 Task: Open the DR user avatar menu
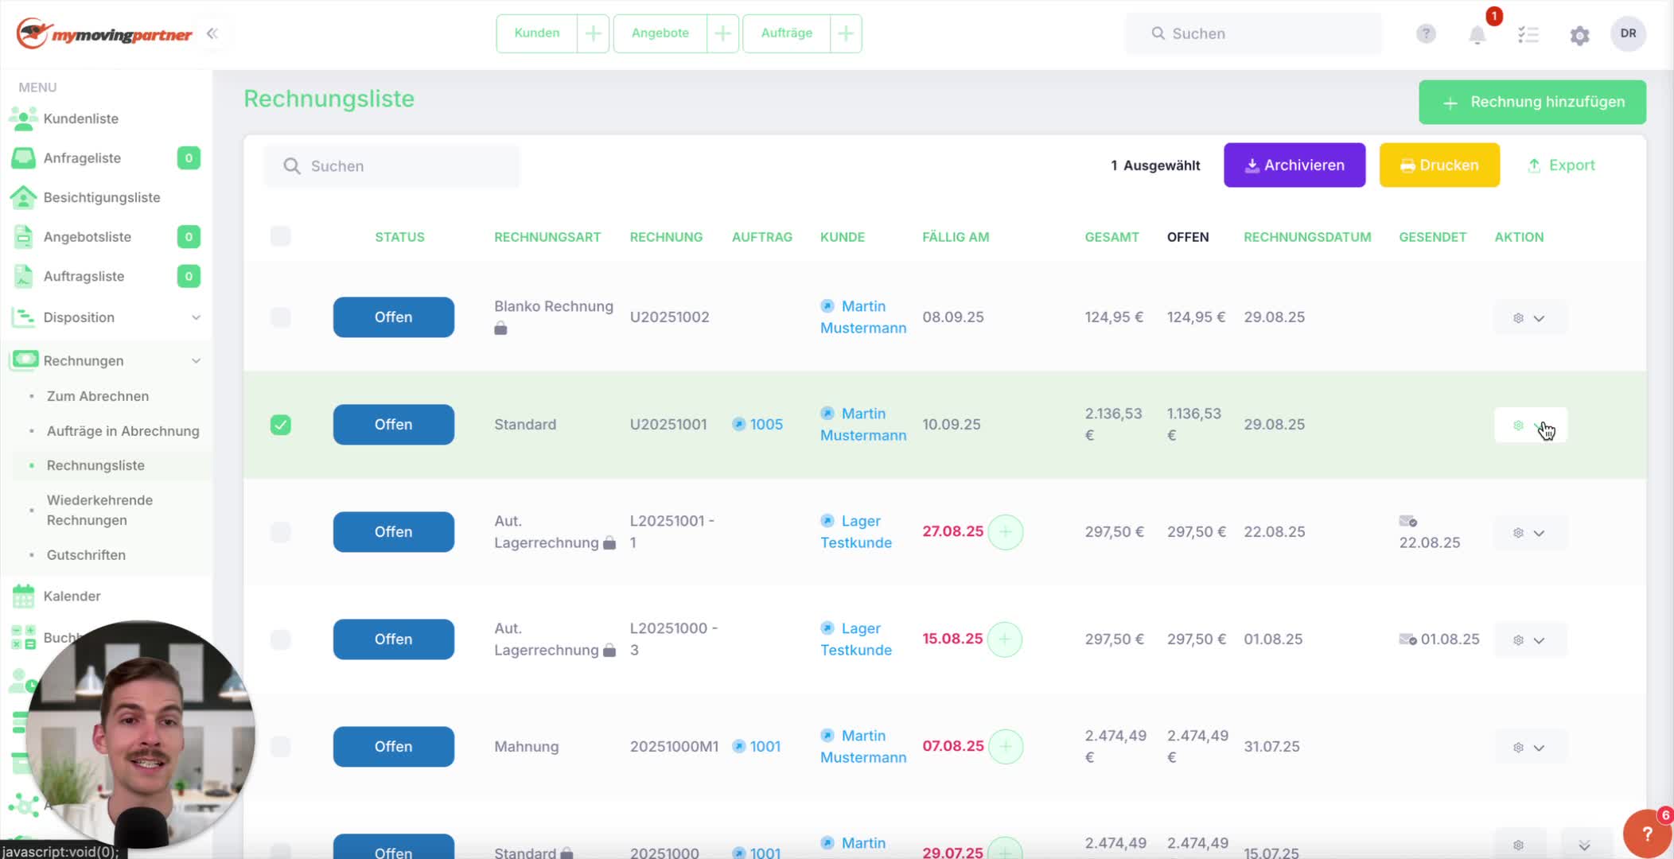click(1628, 33)
